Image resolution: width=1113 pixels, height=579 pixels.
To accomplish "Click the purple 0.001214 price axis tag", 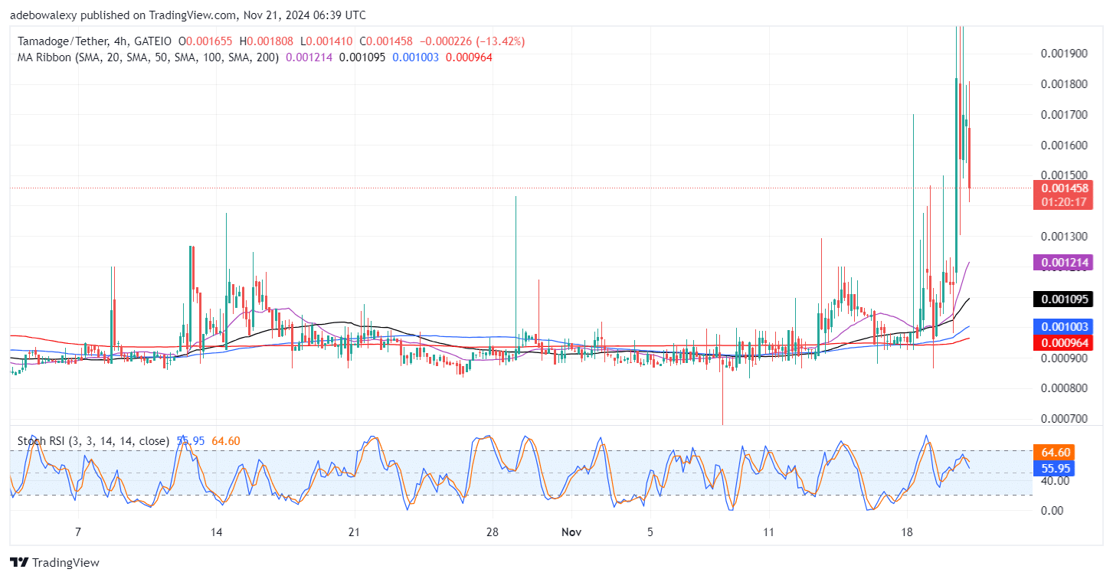I will pyautogui.click(x=1064, y=263).
